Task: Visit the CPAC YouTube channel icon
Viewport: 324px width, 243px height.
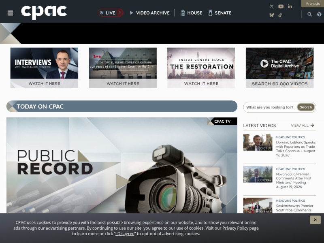Action: [281, 6]
